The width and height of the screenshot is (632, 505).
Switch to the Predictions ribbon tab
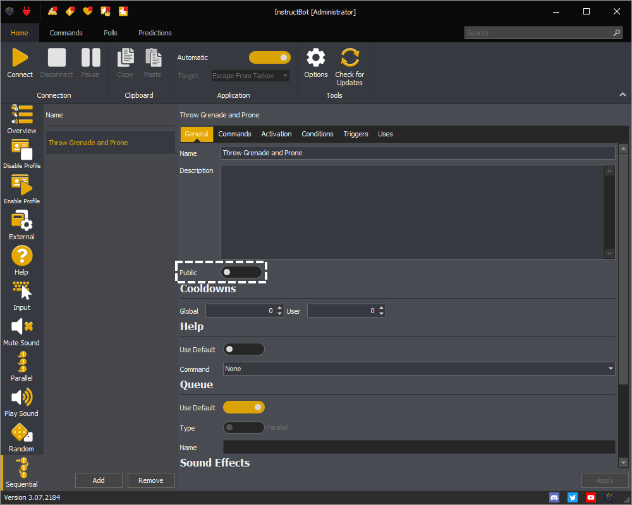point(155,33)
